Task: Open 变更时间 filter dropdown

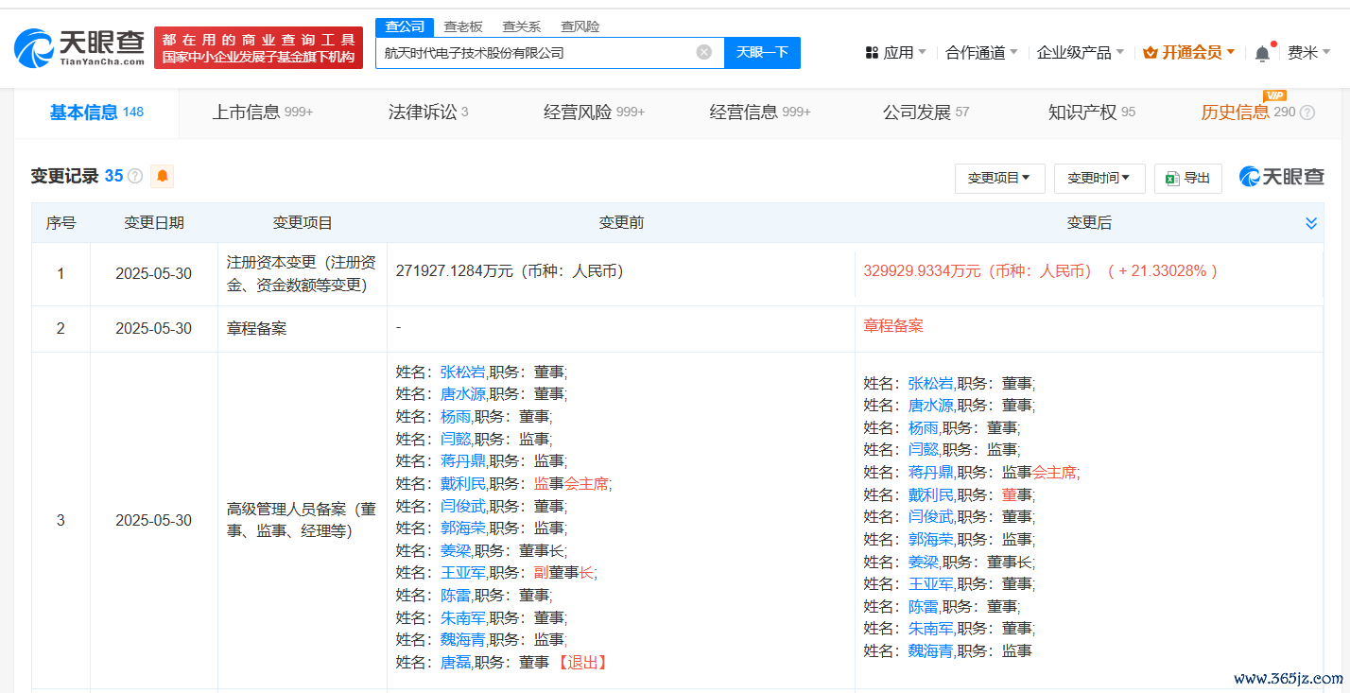Action: (1099, 178)
